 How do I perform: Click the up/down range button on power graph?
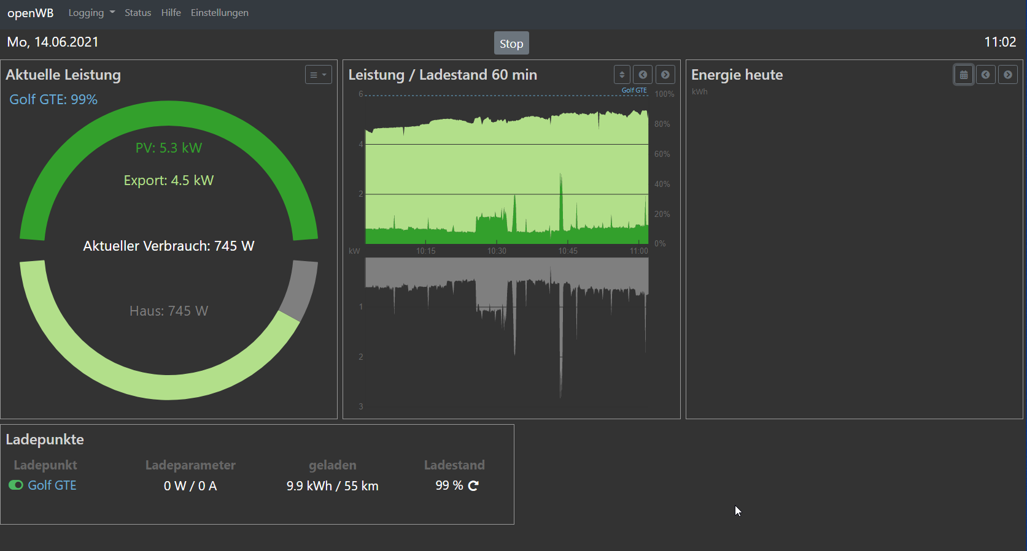pyautogui.click(x=622, y=75)
